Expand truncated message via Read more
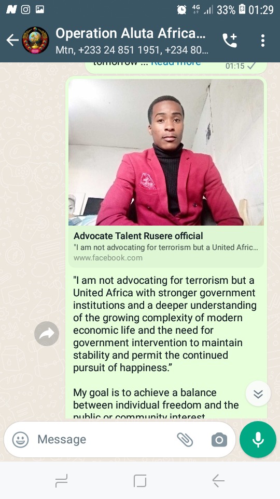This screenshot has height=499, width=280. [175, 63]
